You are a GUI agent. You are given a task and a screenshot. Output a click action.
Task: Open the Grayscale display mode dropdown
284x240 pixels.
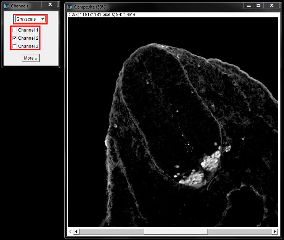42,19
